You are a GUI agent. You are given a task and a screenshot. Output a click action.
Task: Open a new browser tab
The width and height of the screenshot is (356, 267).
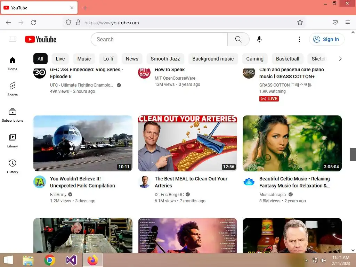point(85,8)
